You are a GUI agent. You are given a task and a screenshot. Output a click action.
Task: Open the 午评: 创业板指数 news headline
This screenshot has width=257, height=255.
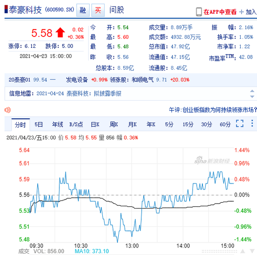coord(213,110)
